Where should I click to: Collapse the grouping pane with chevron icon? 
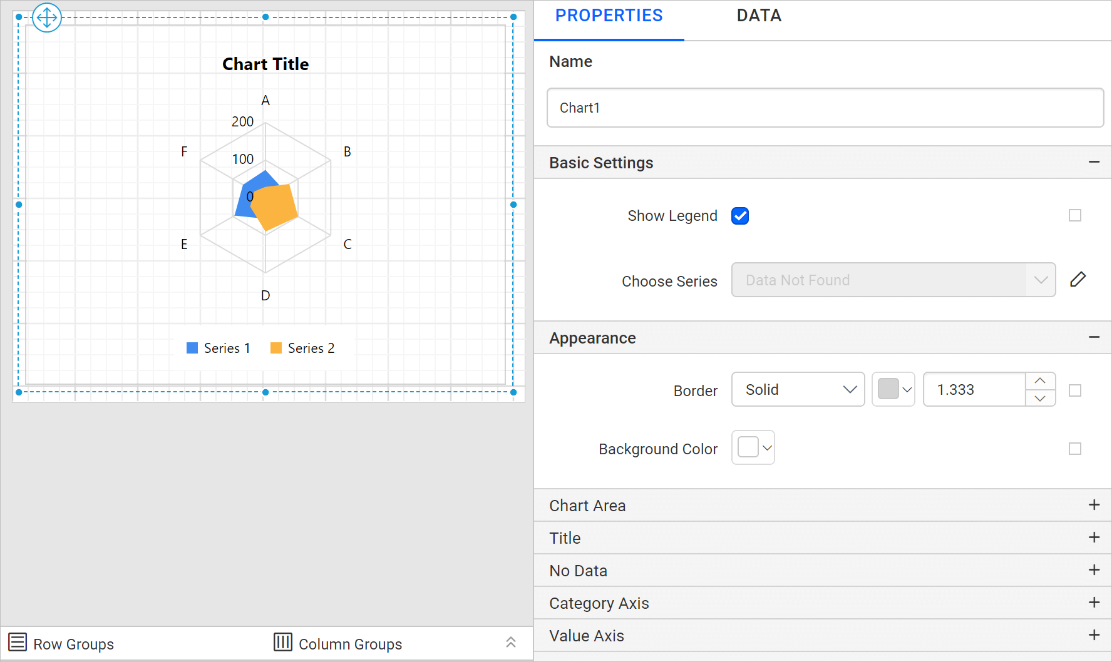tap(511, 643)
